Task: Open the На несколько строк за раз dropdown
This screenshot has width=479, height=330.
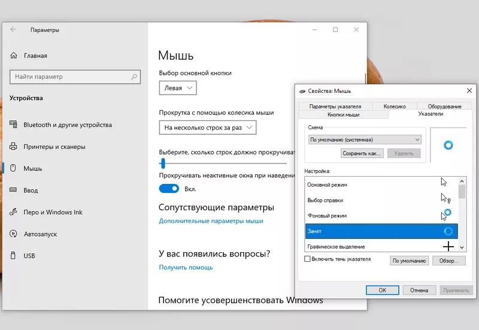Action: click(208, 128)
